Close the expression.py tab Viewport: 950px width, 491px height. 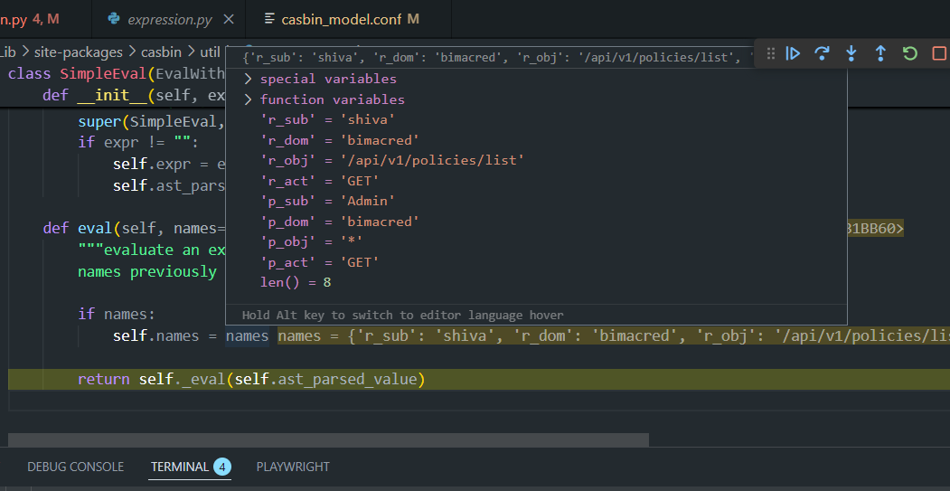coord(229,19)
